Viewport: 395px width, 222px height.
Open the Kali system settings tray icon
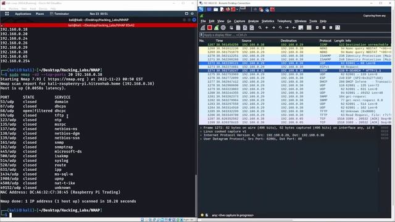[x=192, y=14]
